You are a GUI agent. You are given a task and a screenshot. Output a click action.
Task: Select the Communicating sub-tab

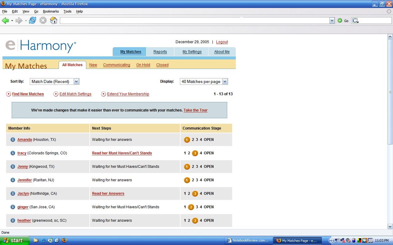coord(117,65)
